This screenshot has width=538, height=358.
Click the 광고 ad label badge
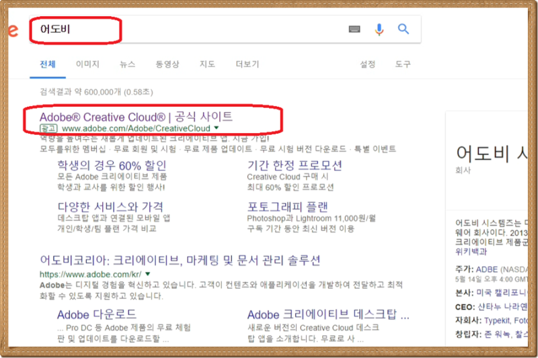(x=48, y=128)
